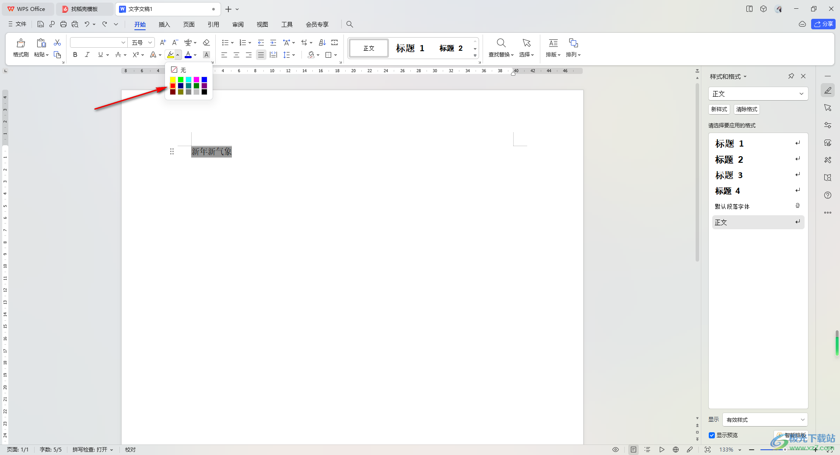
Task: Click 拼写检查: 打开 in status bar
Action: (92, 449)
